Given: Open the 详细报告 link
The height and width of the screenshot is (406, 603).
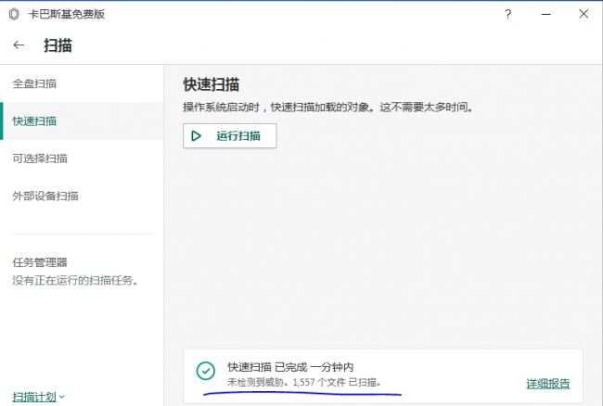Looking at the screenshot, I should (x=548, y=384).
